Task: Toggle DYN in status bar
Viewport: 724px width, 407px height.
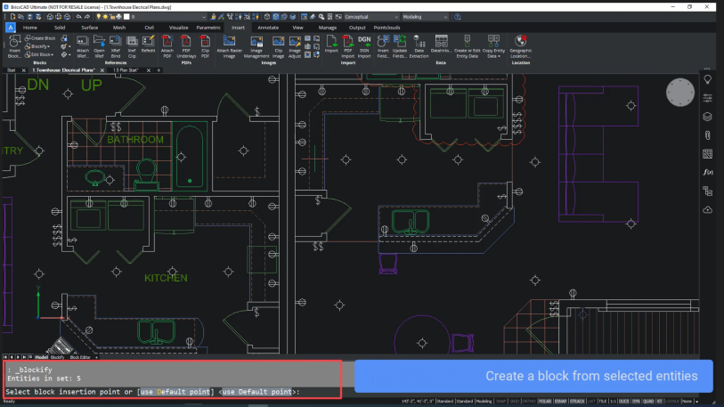Action: coord(636,402)
